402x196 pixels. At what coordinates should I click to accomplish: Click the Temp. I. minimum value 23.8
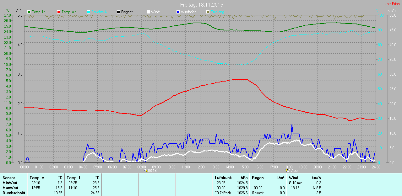click(96, 183)
